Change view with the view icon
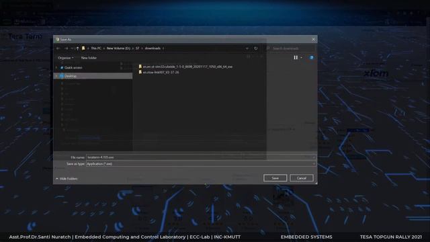Viewport: 430px width, 242px height. click(x=296, y=58)
